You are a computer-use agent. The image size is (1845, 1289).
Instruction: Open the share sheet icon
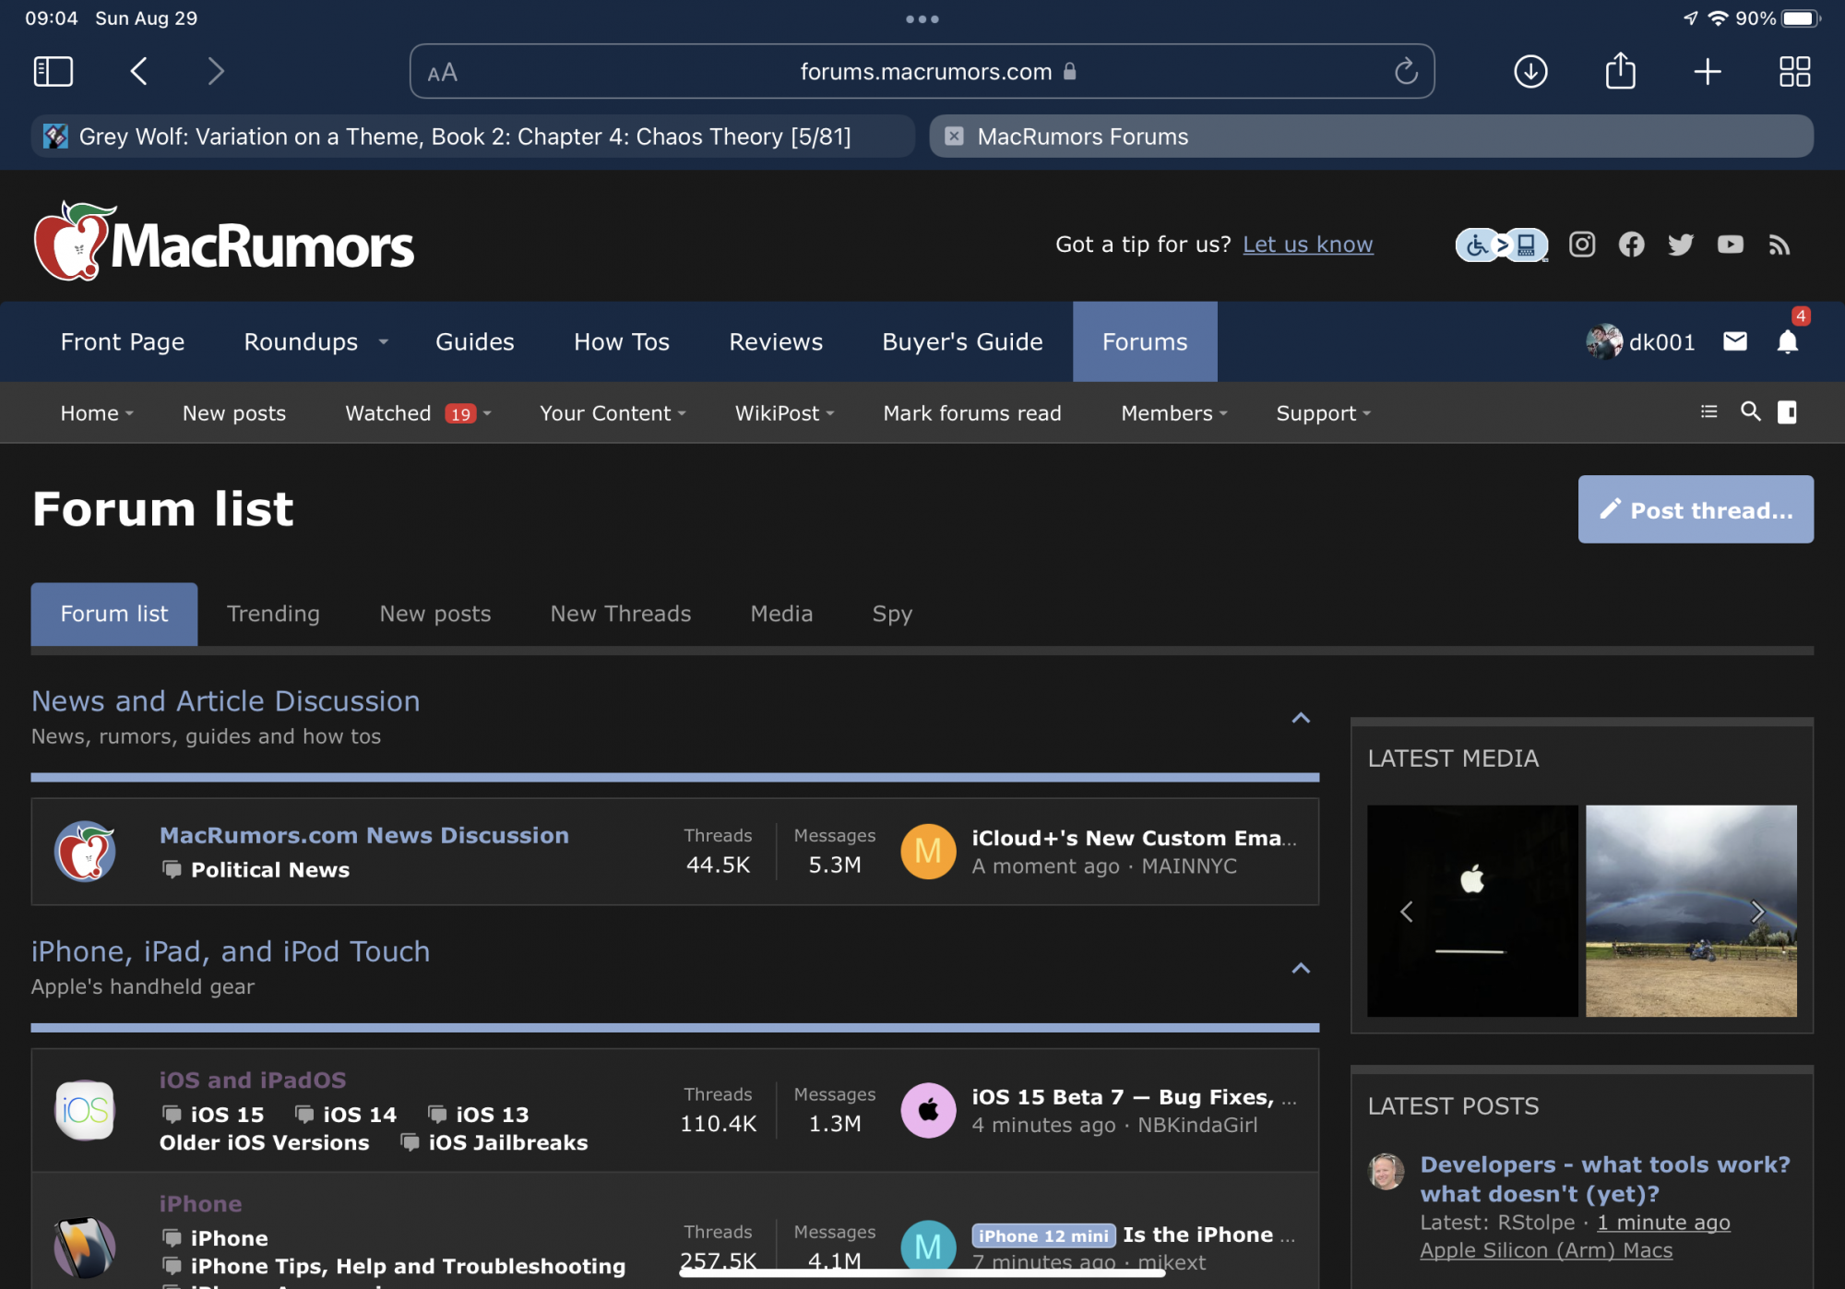tap(1620, 71)
